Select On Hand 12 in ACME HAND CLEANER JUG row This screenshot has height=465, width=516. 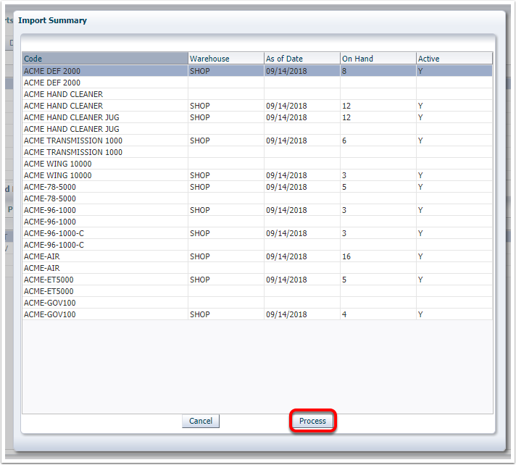click(x=378, y=117)
